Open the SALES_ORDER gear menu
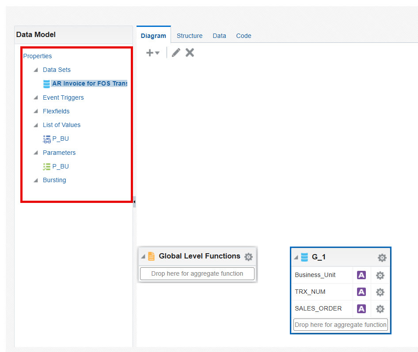 pos(380,309)
